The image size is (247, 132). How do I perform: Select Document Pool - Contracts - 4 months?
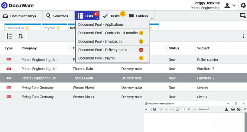[x=112, y=33]
